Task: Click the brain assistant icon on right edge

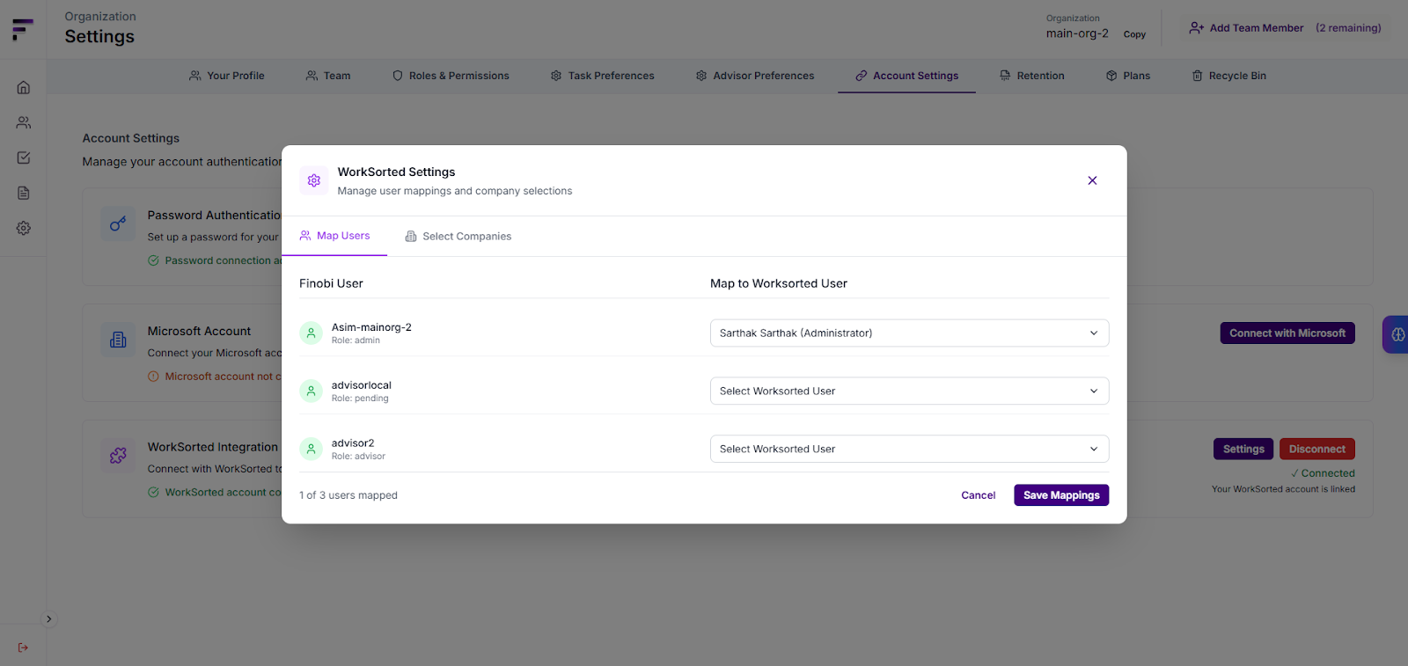Action: [1397, 334]
